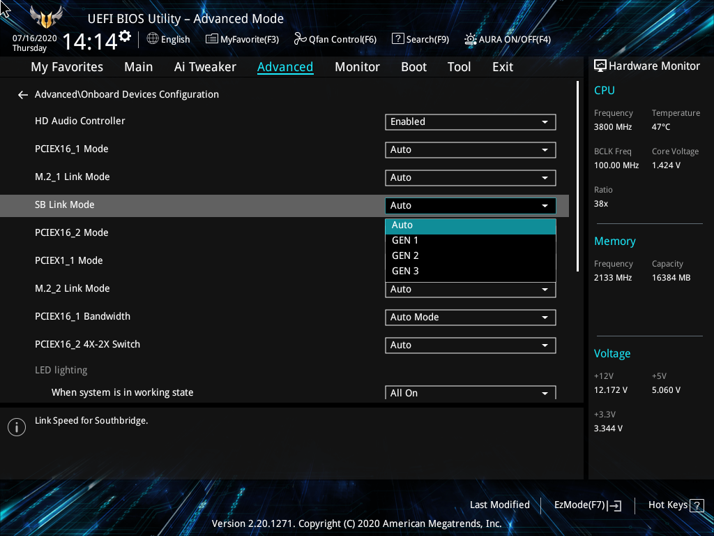Viewport: 714px width, 536px height.
Task: Switch to EzMode(F7)
Action: [587, 505]
